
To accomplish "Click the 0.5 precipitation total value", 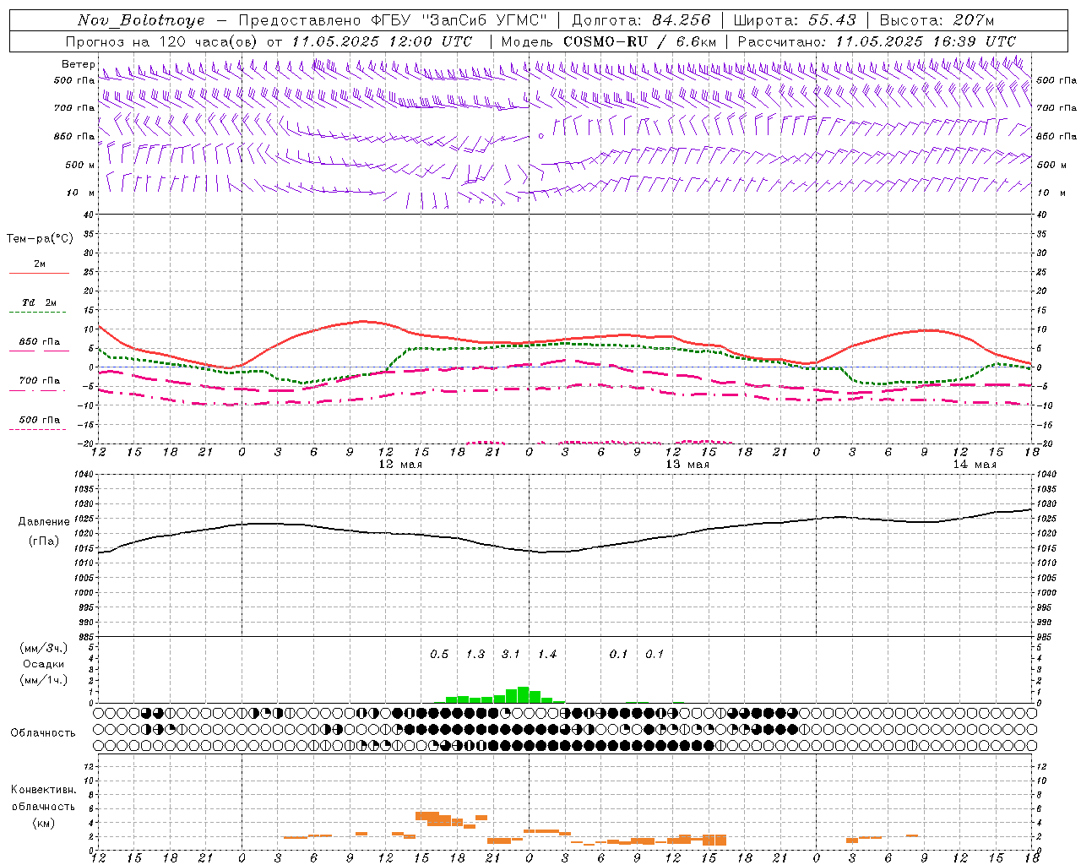I will pos(439,655).
